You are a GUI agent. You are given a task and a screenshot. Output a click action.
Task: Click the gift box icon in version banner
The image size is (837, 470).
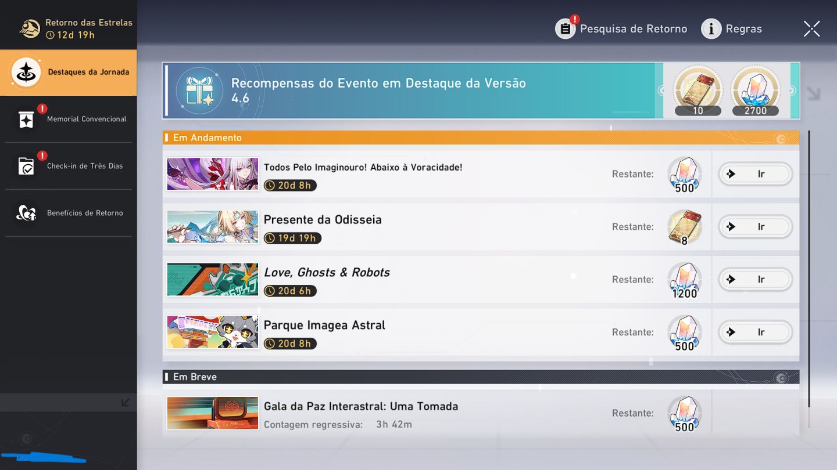point(200,91)
